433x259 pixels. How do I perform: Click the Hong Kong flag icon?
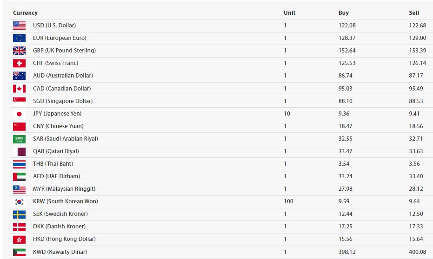point(20,240)
